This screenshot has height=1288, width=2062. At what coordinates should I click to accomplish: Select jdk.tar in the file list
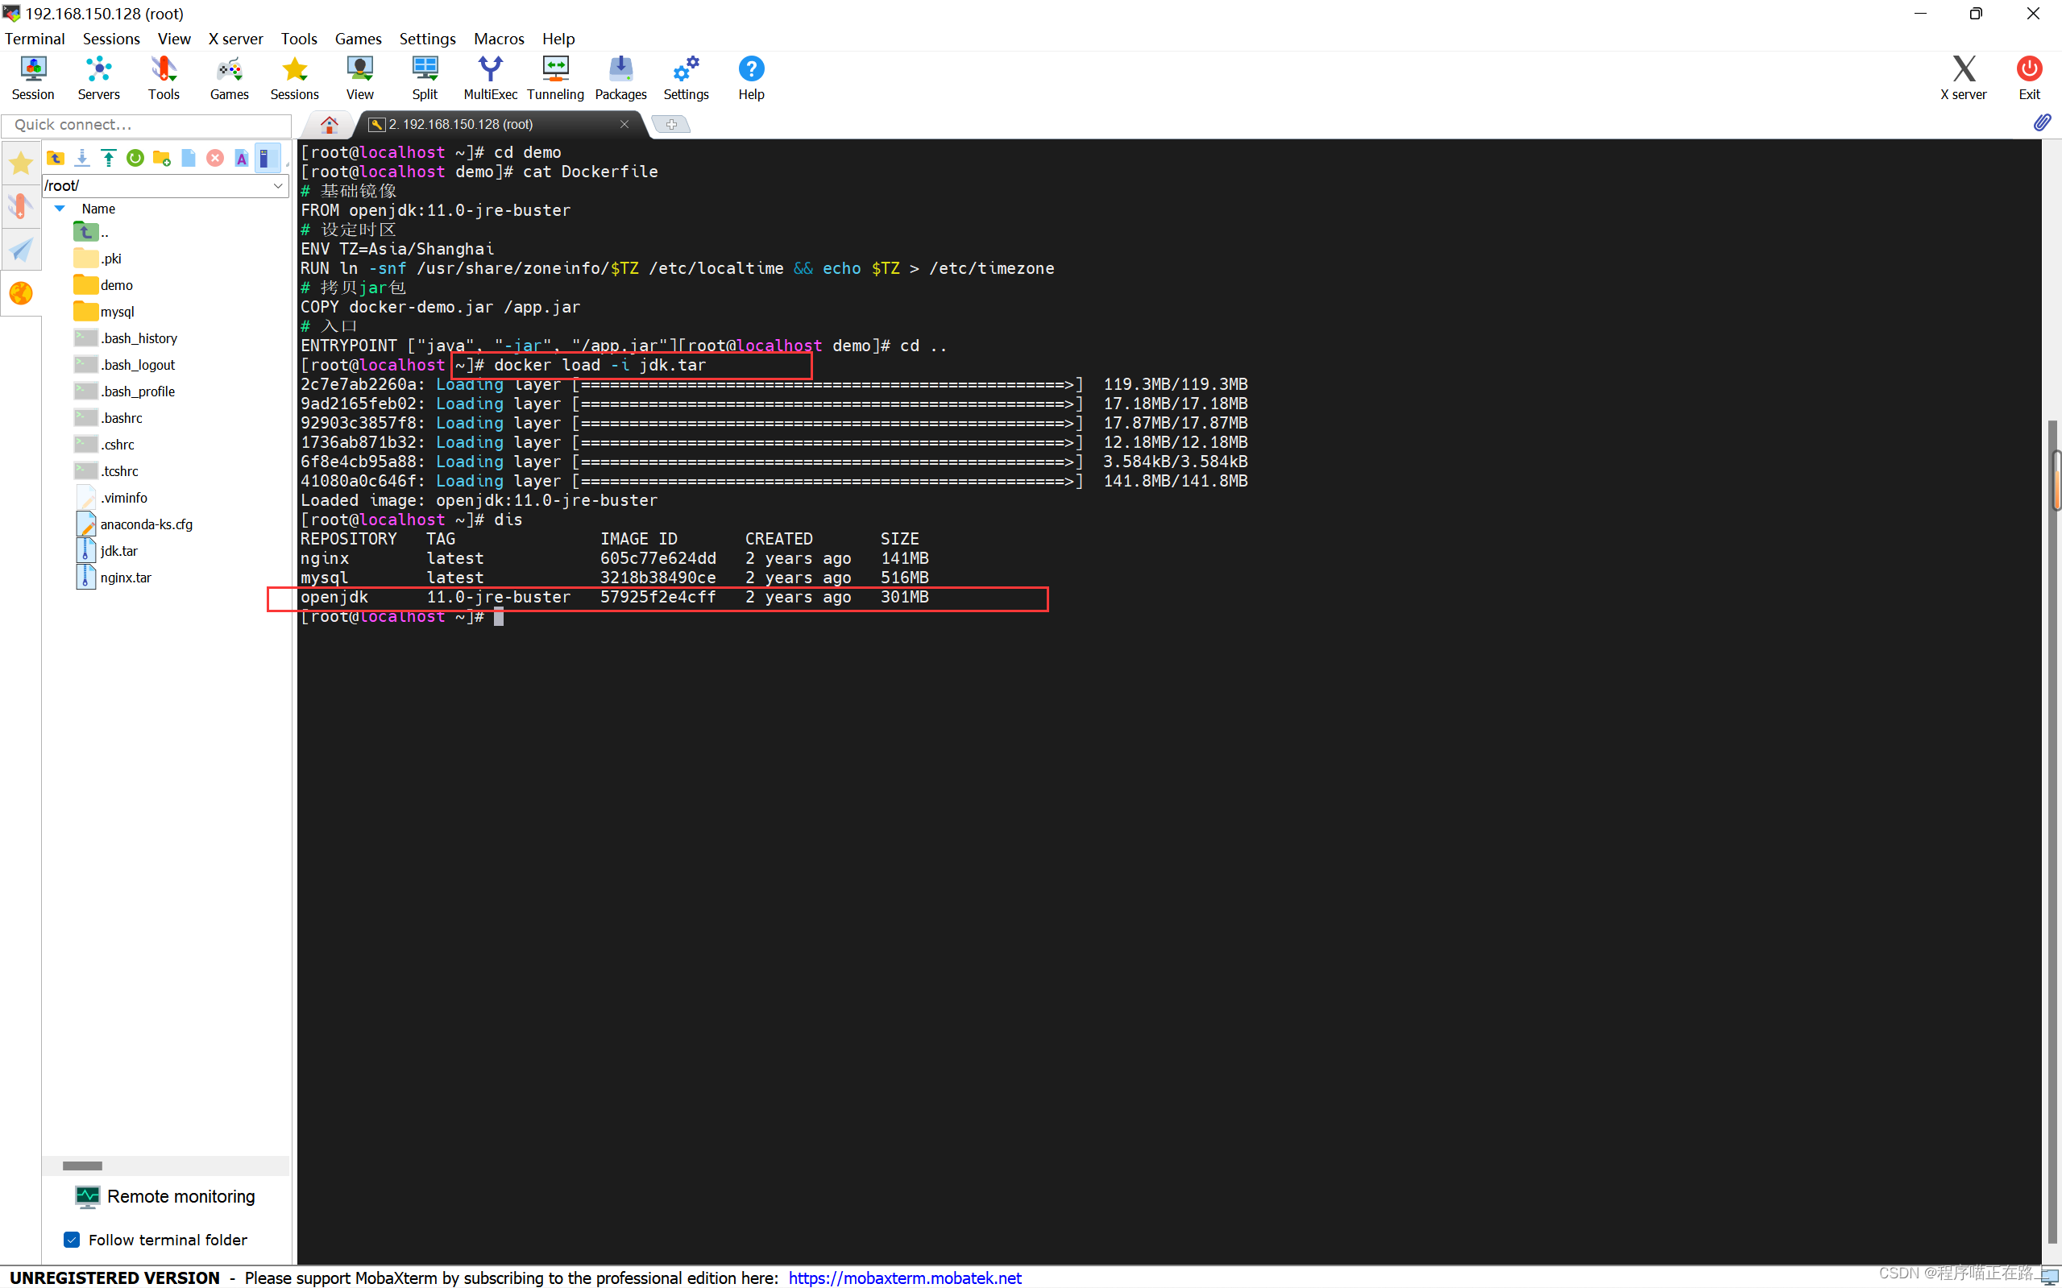tap(118, 551)
